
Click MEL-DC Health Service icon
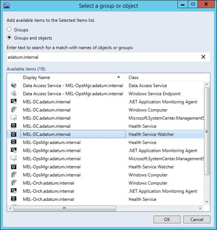click(x=14, y=126)
